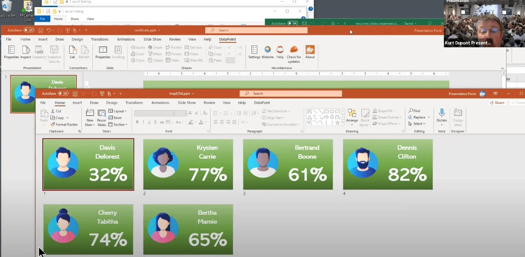This screenshot has width=525, height=257.
Task: Click the DataPoint About icon
Action: click(x=310, y=53)
